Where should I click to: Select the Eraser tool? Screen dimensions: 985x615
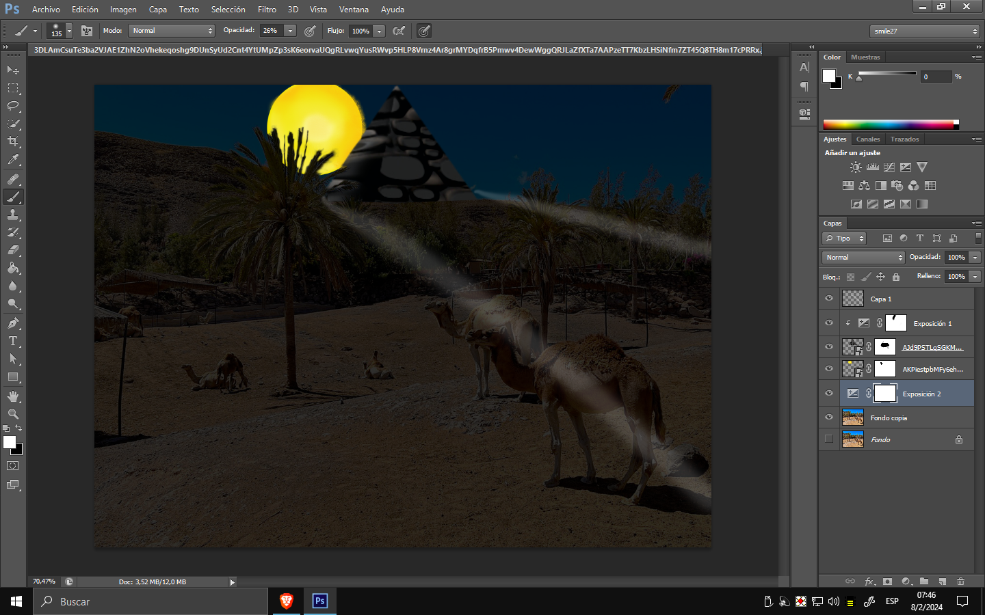pyautogui.click(x=13, y=250)
